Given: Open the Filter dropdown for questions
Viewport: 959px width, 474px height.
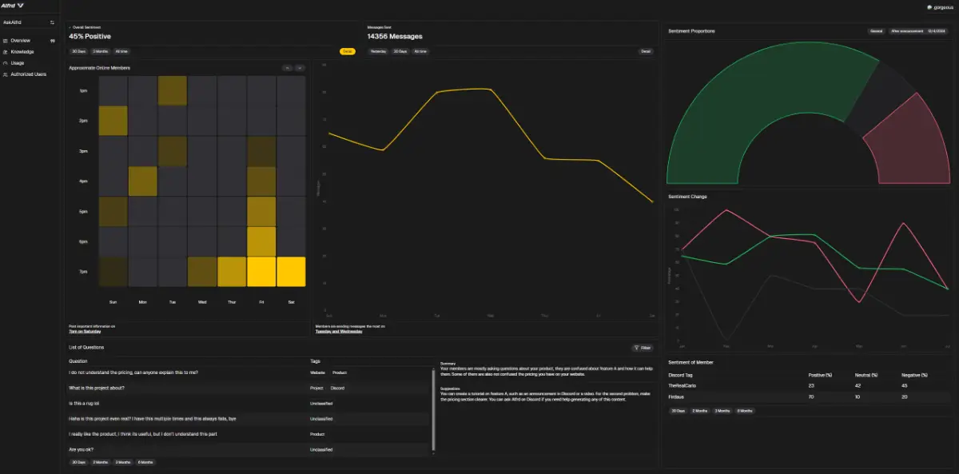Looking at the screenshot, I should click(642, 348).
